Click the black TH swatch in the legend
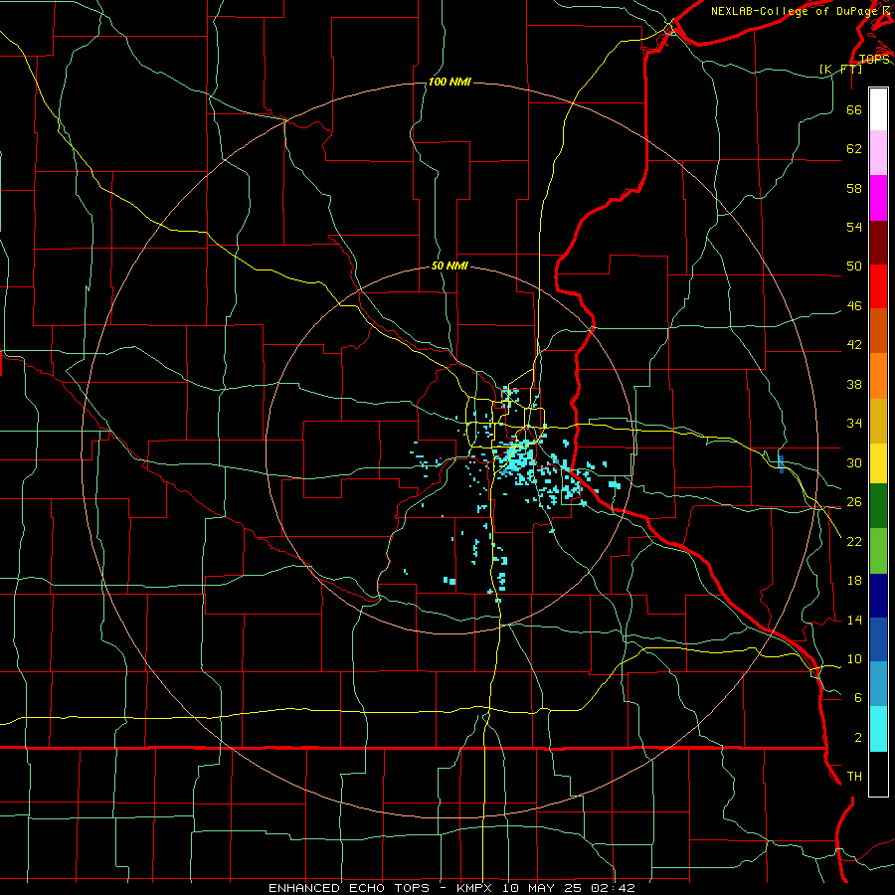Image resolution: width=895 pixels, height=895 pixels. 878,774
